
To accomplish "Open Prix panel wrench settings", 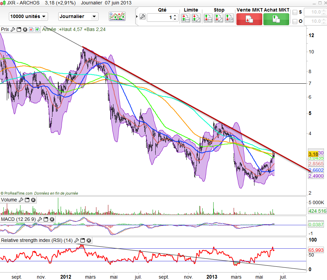I will (13, 30).
